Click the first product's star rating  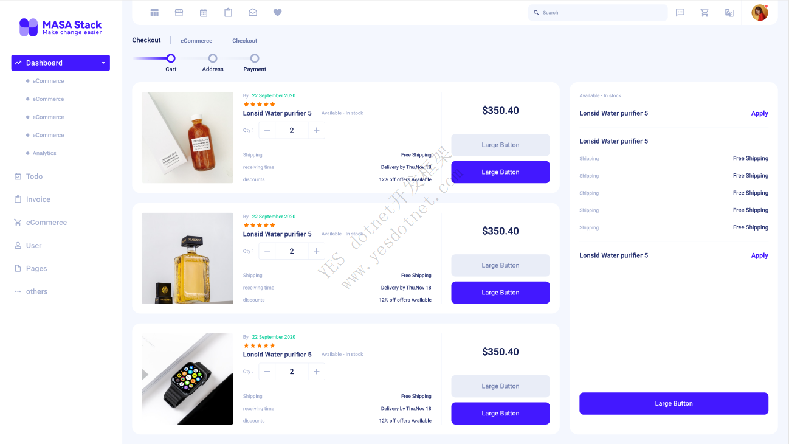[260, 104]
